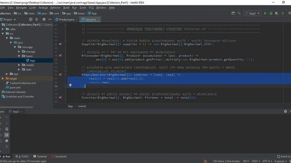Run App2 with the green play button
291x163 pixels.
265,13
